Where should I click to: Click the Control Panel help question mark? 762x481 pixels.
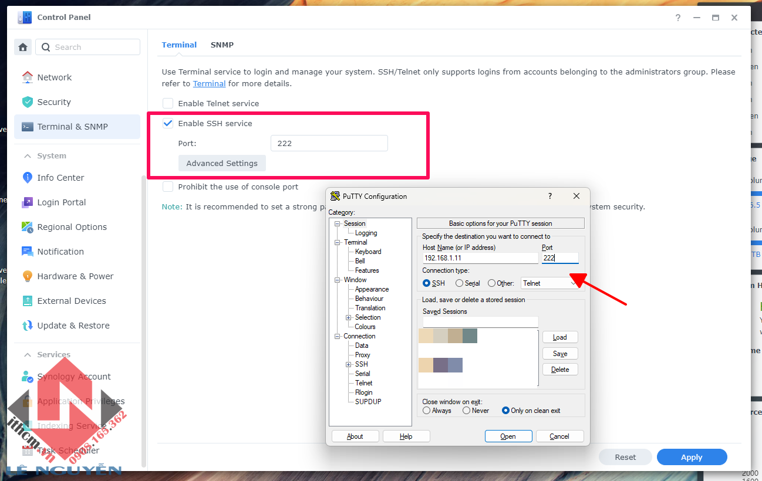tap(678, 18)
